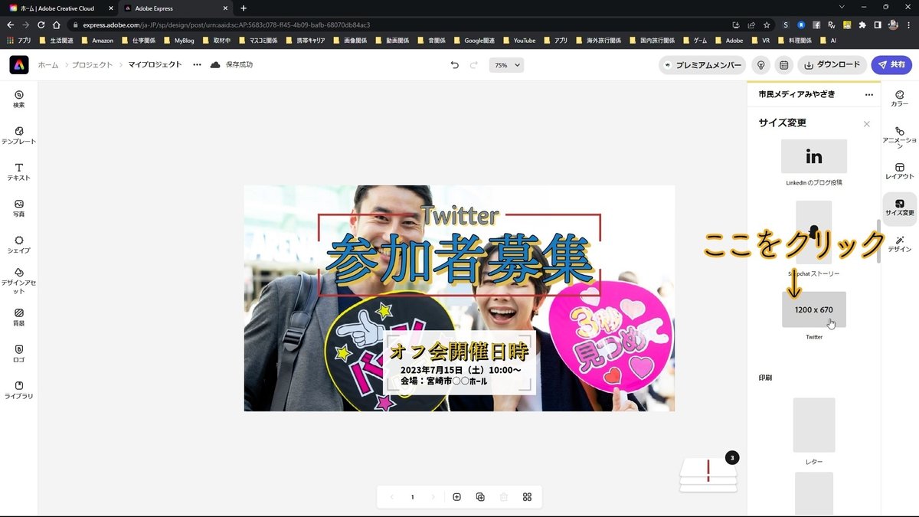
Task: Open project options three-dots menu
Action: (197, 65)
